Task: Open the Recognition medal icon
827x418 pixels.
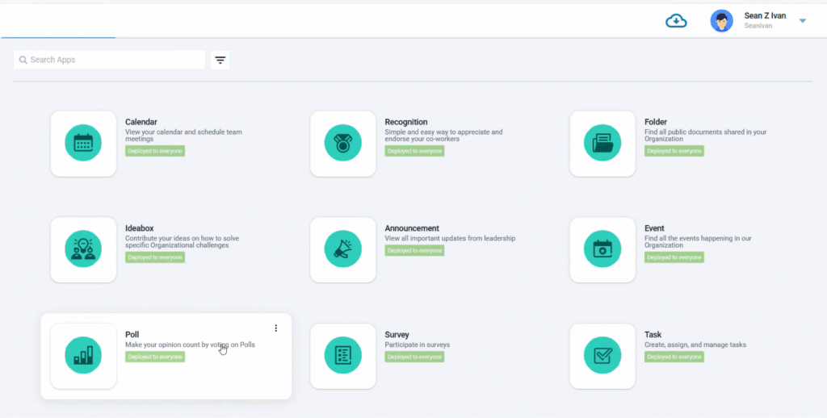Action: 342,144
